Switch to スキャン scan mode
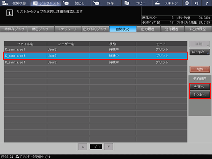 coord(167,3)
